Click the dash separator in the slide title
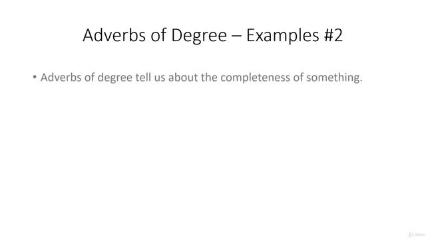Screen dimensions: 426x239 point(236,37)
